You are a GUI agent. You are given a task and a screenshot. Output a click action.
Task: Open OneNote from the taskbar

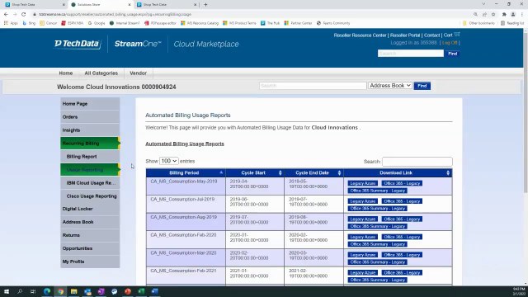point(101,291)
